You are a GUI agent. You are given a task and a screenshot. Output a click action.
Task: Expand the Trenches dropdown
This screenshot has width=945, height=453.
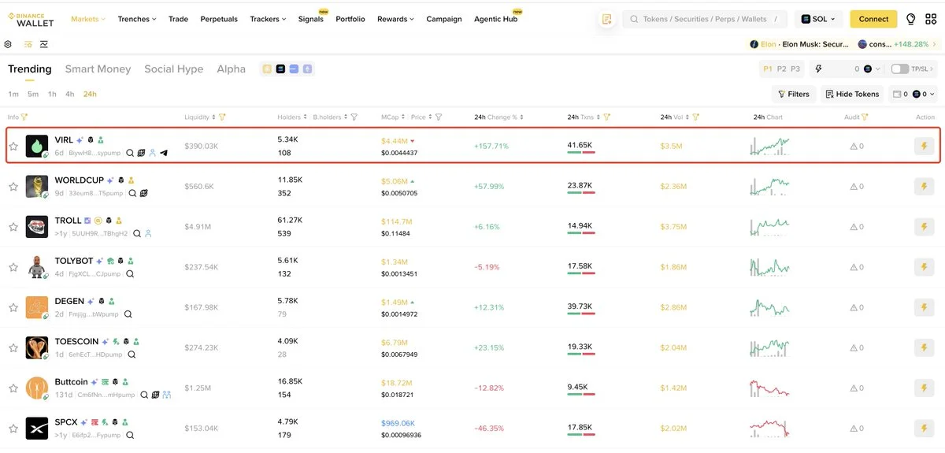137,19
